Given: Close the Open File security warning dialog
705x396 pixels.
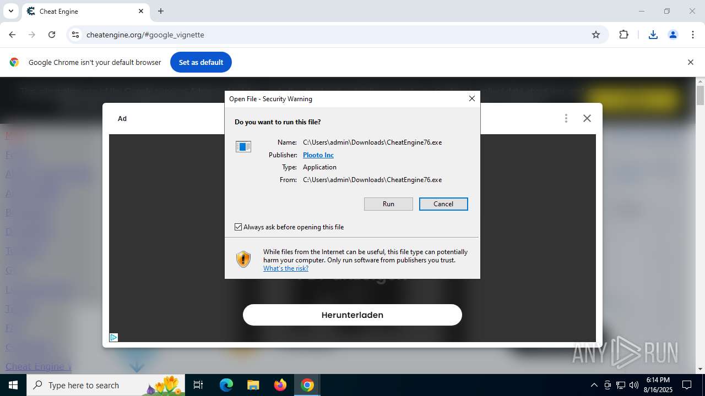Looking at the screenshot, I should tap(471, 98).
